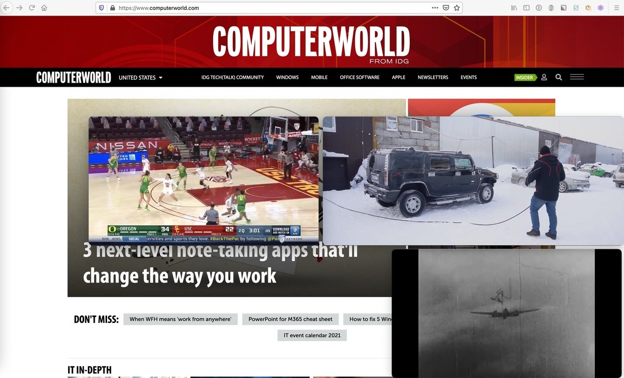Screen dimensions: 624x378
Task: Click the circled 'i' extension icon
Action: pos(539,8)
